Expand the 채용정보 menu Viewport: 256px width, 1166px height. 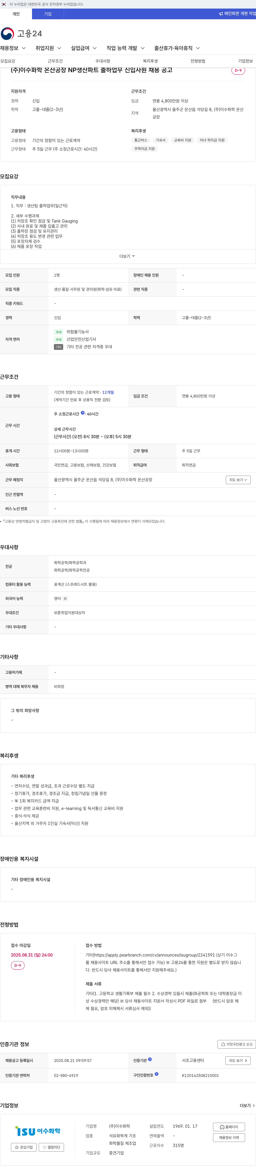coord(13,48)
